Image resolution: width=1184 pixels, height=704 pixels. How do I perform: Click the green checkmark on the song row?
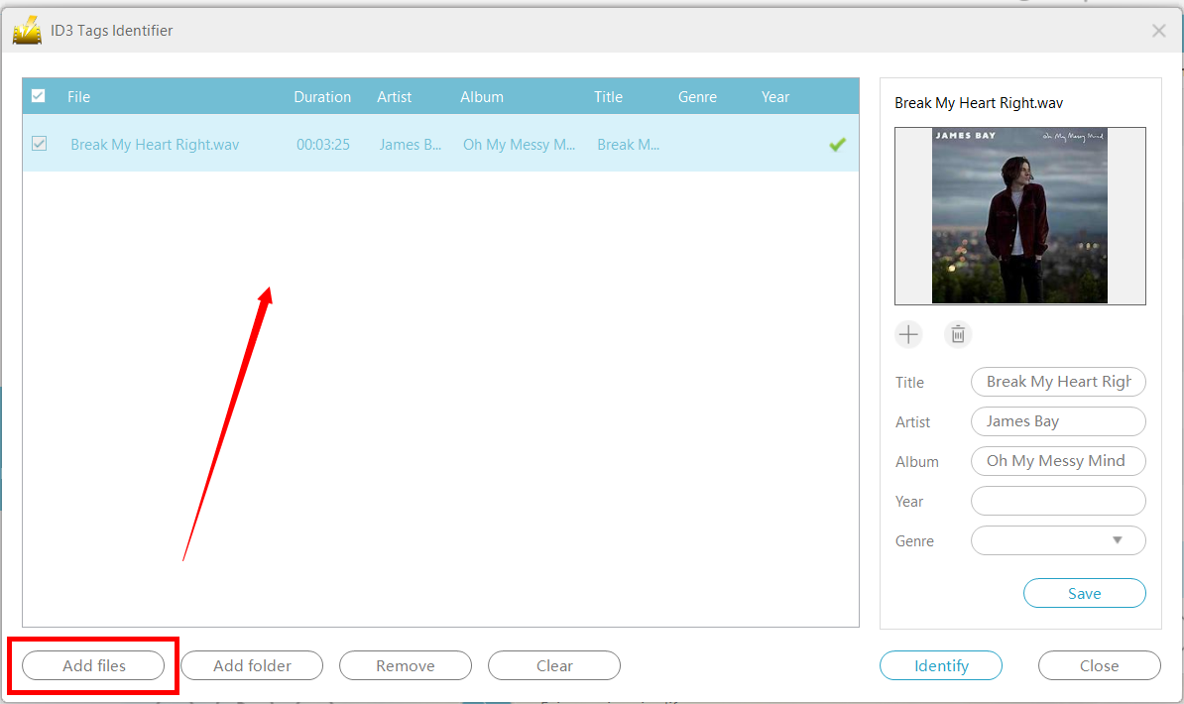pos(837,144)
